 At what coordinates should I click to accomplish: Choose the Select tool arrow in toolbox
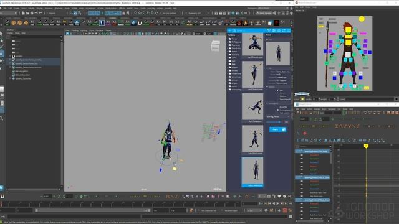coord(2,34)
